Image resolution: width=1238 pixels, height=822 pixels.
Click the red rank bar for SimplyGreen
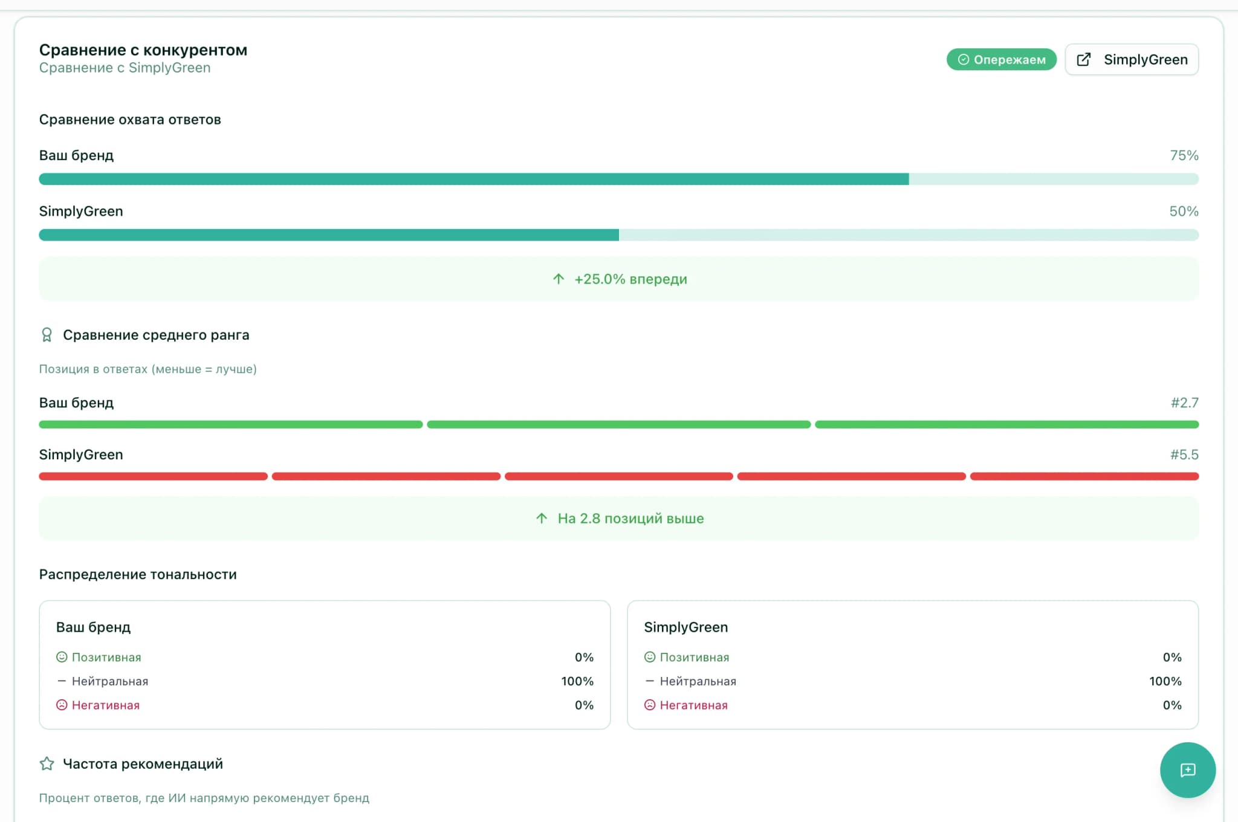pyautogui.click(x=618, y=477)
